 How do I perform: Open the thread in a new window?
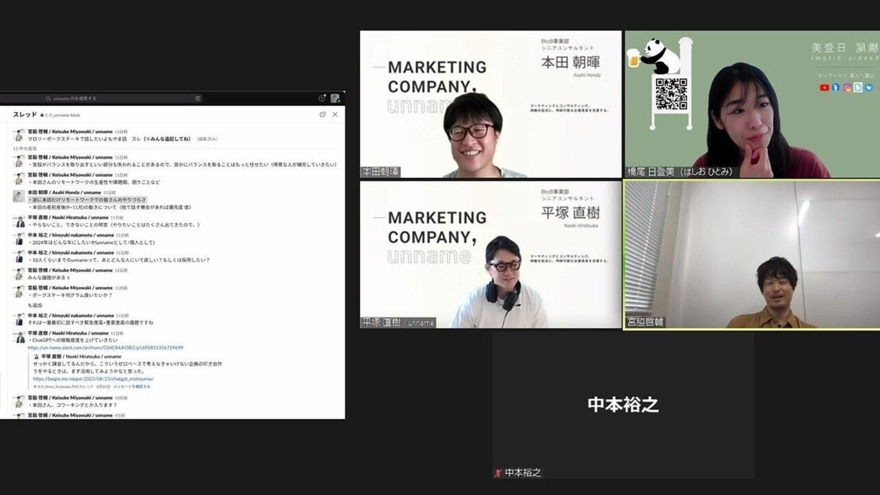tap(323, 114)
